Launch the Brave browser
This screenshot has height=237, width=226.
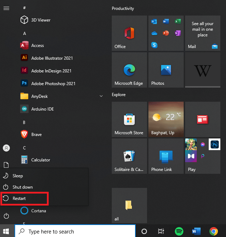click(36, 135)
